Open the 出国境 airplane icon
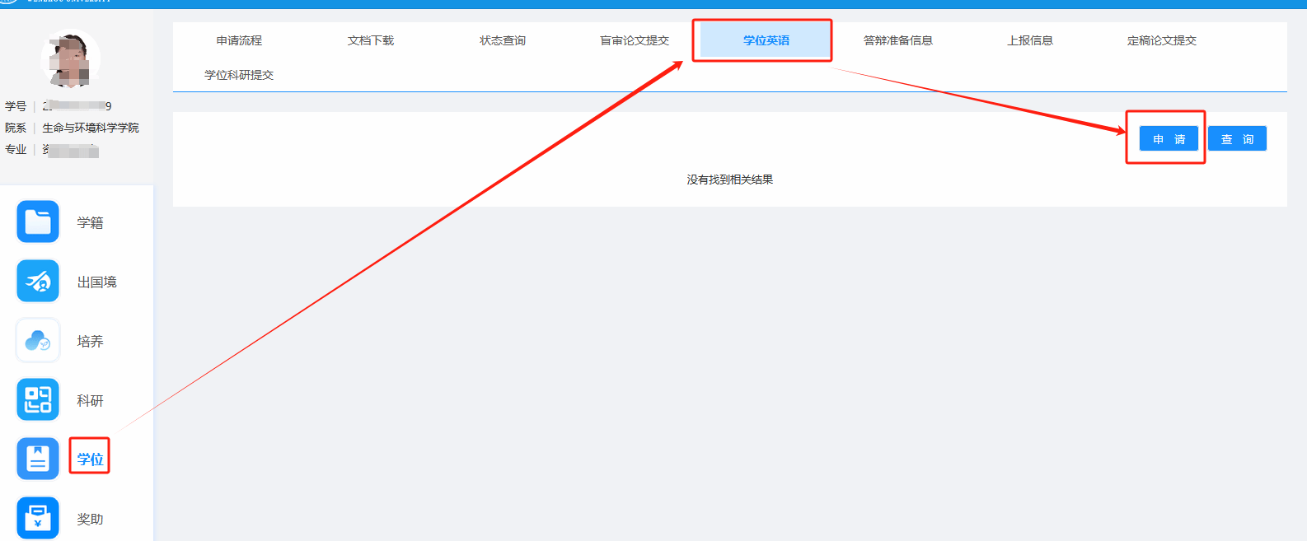The height and width of the screenshot is (541, 1307). [38, 282]
